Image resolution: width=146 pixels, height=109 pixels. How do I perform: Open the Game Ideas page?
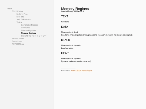click(17, 41)
